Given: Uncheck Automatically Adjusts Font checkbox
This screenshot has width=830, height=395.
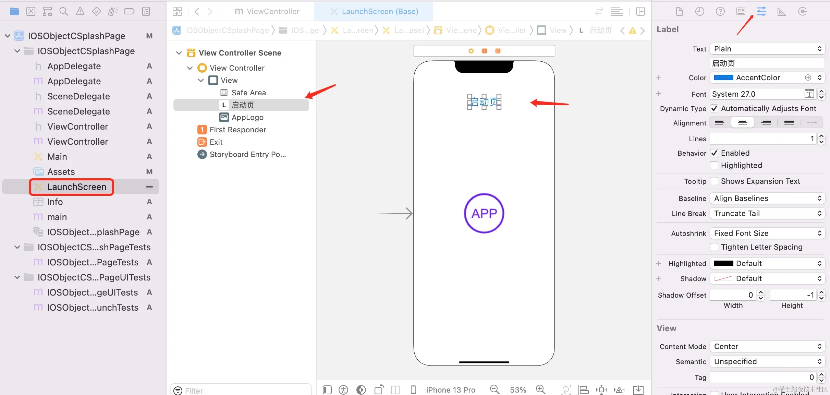Looking at the screenshot, I should [x=714, y=109].
